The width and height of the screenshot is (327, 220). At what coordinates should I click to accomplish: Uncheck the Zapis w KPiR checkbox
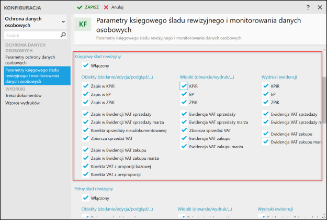coord(85,86)
